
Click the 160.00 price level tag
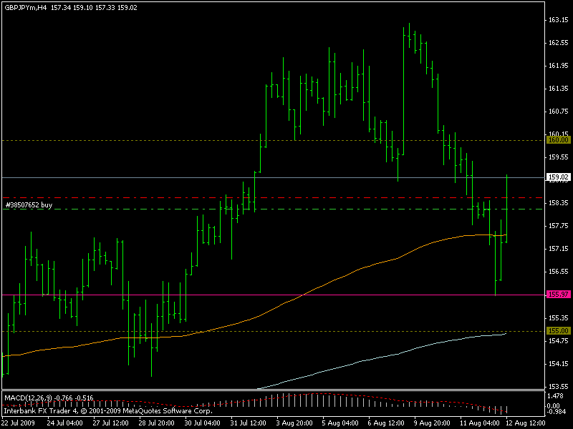point(558,140)
